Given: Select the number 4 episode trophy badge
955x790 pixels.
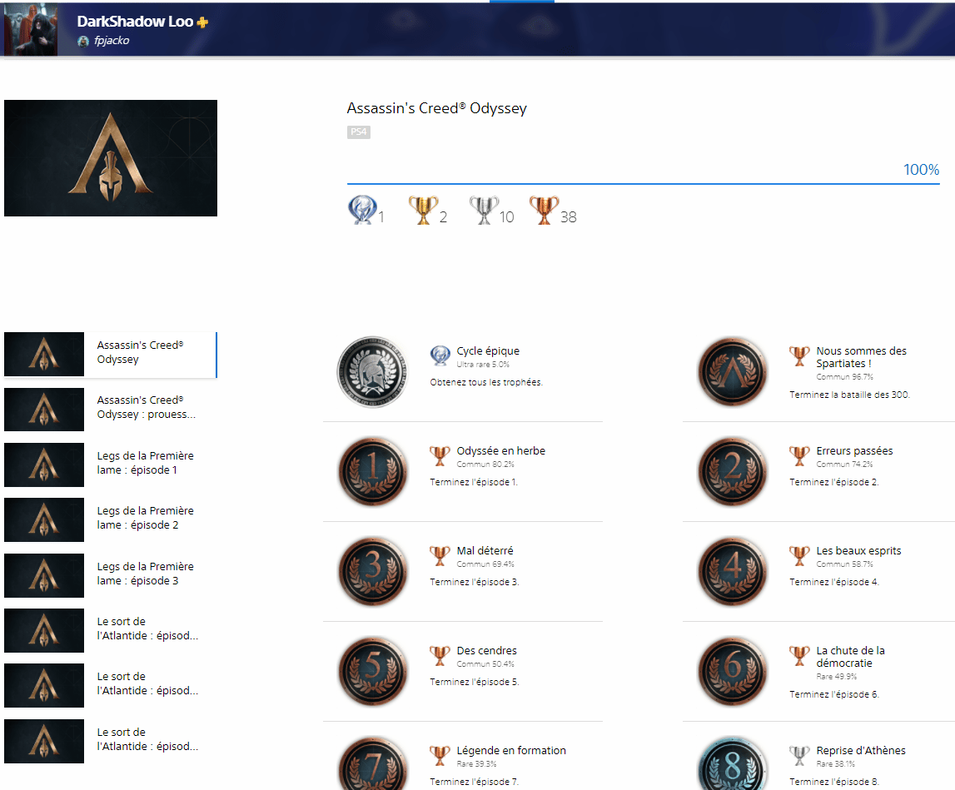Looking at the screenshot, I should [x=733, y=571].
